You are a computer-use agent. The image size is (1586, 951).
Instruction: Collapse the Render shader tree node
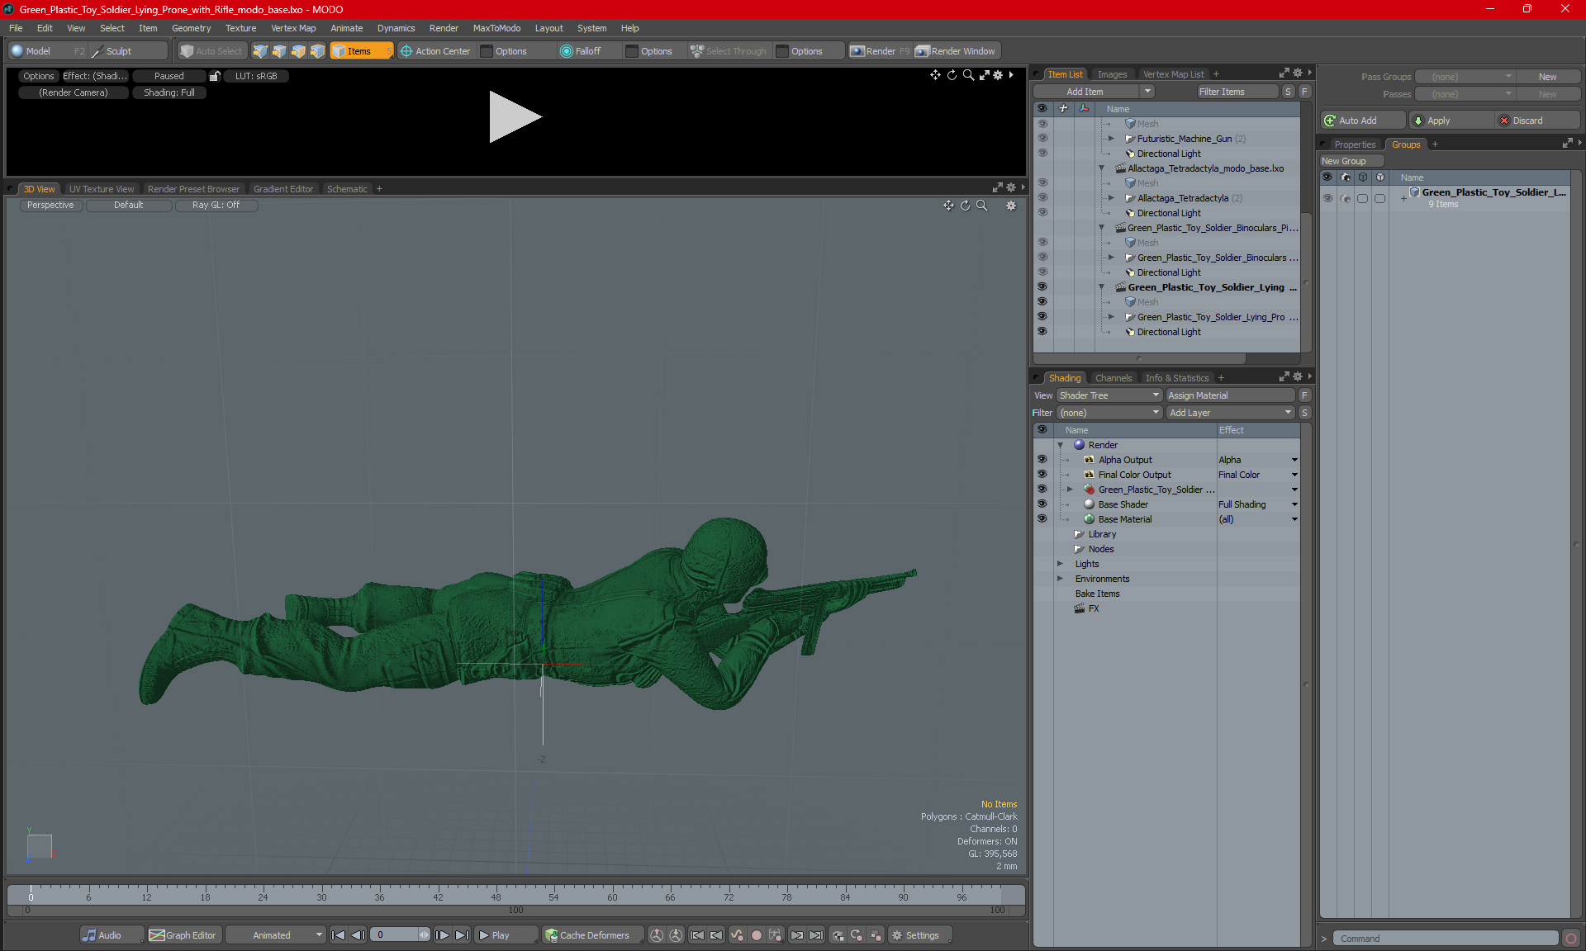point(1060,445)
